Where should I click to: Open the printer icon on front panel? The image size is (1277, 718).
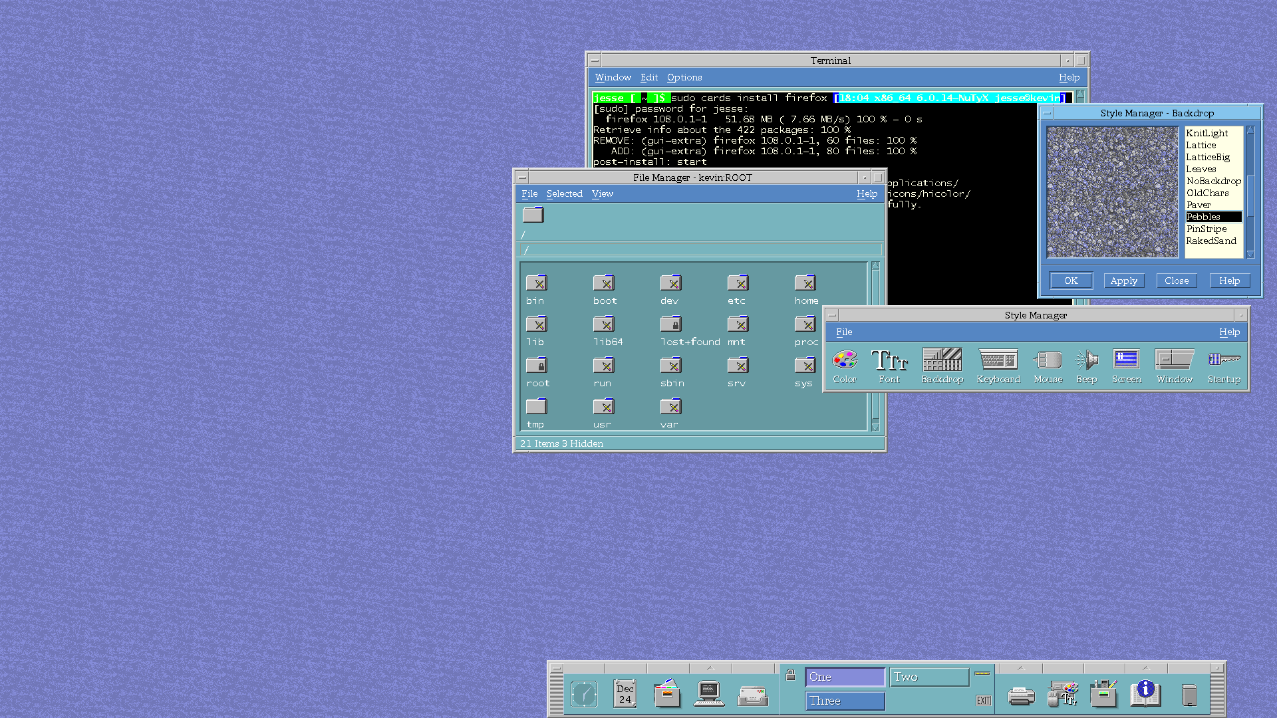coord(1021,696)
